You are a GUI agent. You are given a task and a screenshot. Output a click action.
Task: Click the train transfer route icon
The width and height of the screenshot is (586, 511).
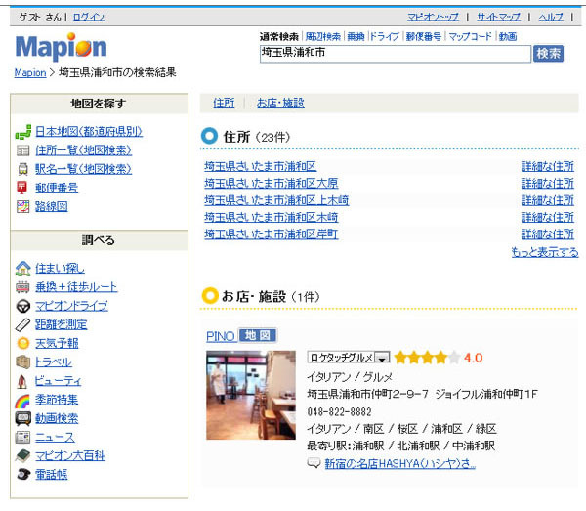coord(23,287)
